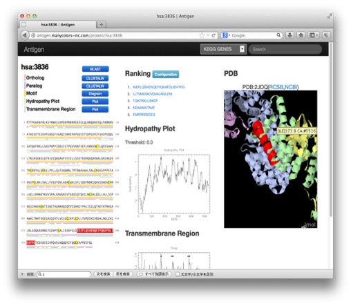351x306 pixels.
Task: Click the Threshold: 0.0 text
Action: tap(139, 142)
